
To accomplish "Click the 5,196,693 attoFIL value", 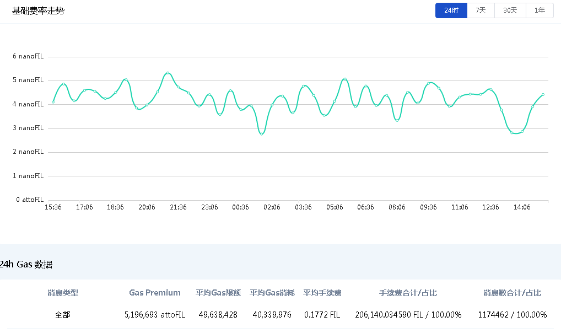I will 154,315.
